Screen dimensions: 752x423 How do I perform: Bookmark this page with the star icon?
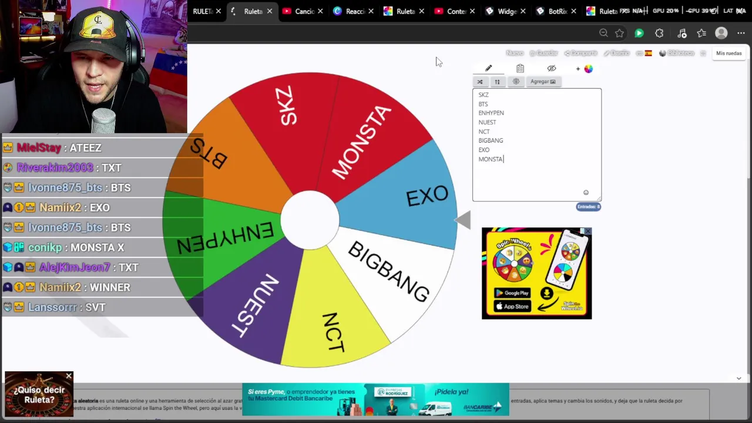pyautogui.click(x=619, y=33)
